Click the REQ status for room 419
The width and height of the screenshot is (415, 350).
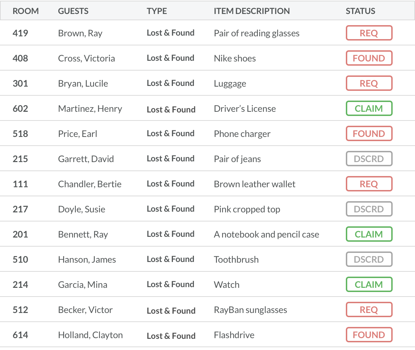coord(369,33)
